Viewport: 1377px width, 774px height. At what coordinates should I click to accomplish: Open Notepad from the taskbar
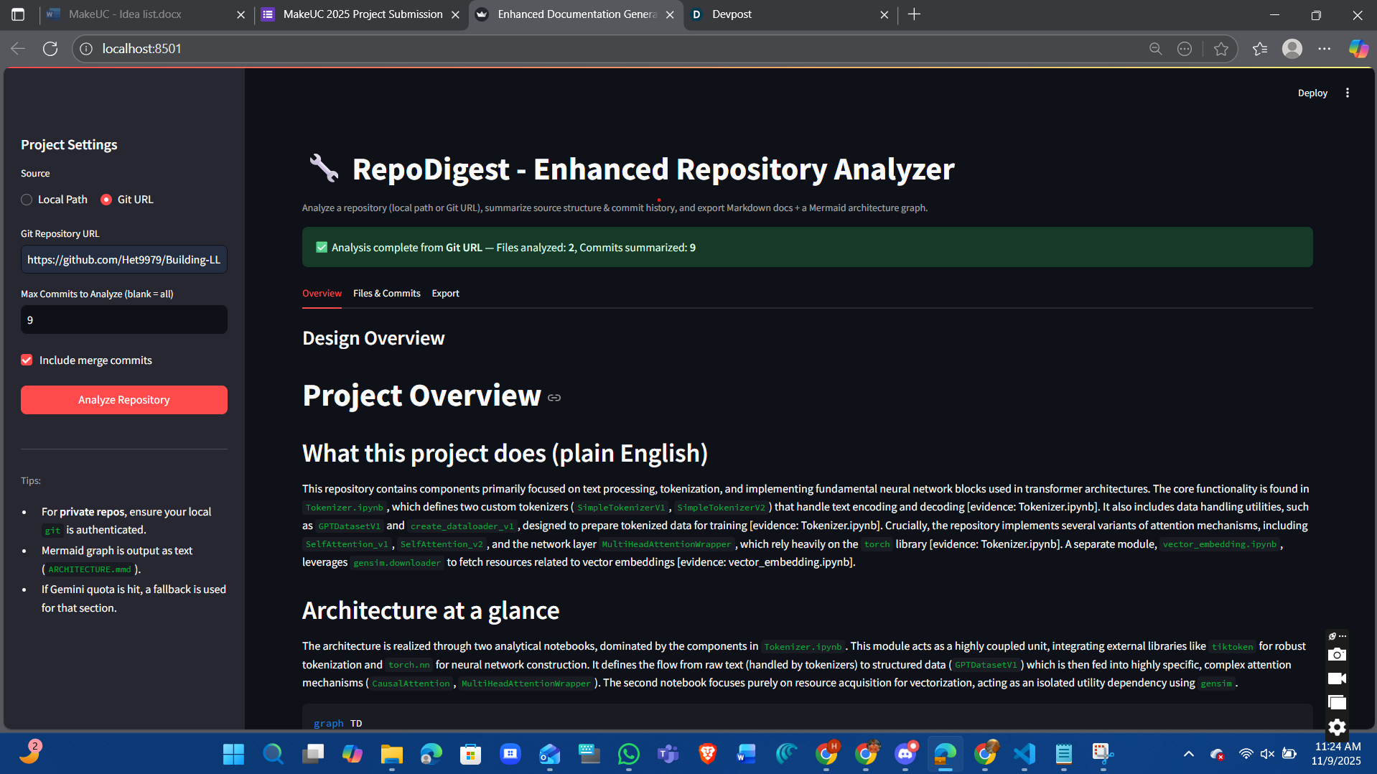1063,754
